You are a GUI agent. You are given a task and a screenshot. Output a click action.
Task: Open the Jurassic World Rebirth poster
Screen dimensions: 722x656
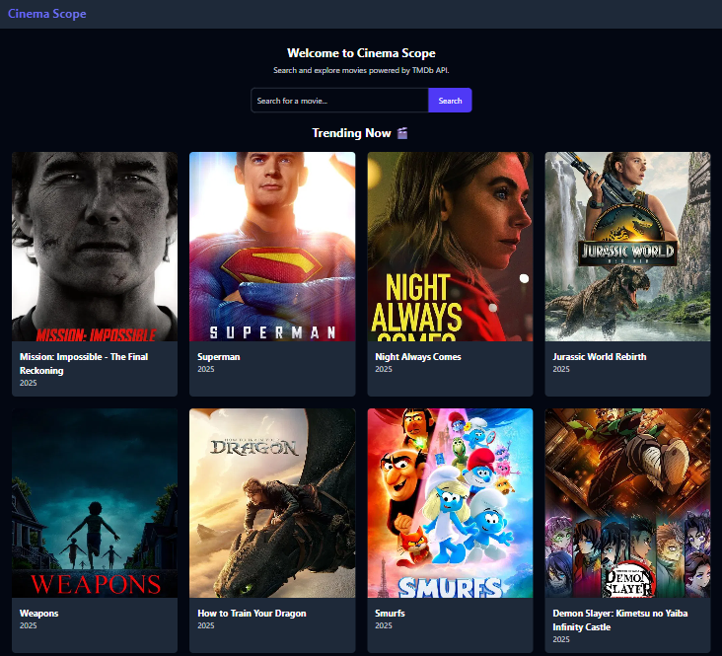pyautogui.click(x=627, y=247)
